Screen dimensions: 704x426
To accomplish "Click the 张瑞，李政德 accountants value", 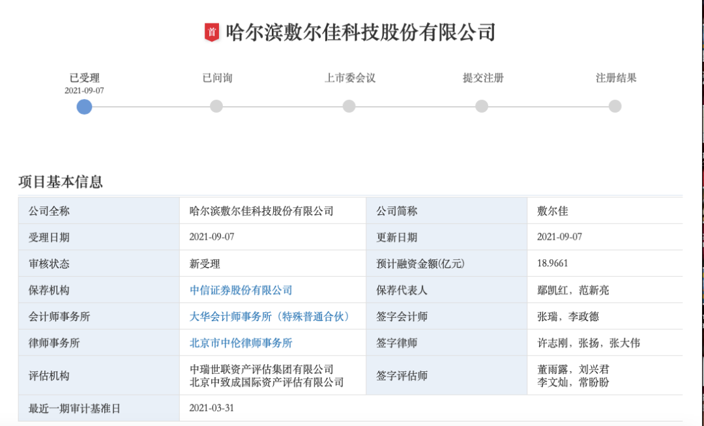I will pos(568,317).
